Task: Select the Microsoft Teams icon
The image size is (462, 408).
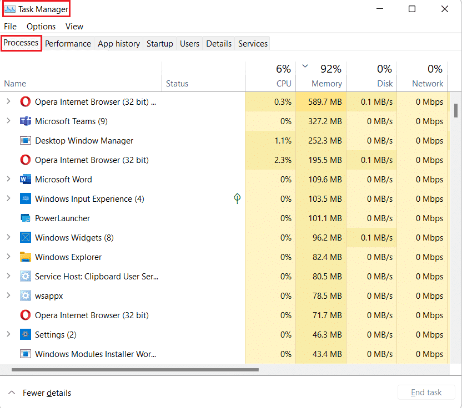Action: click(x=24, y=121)
